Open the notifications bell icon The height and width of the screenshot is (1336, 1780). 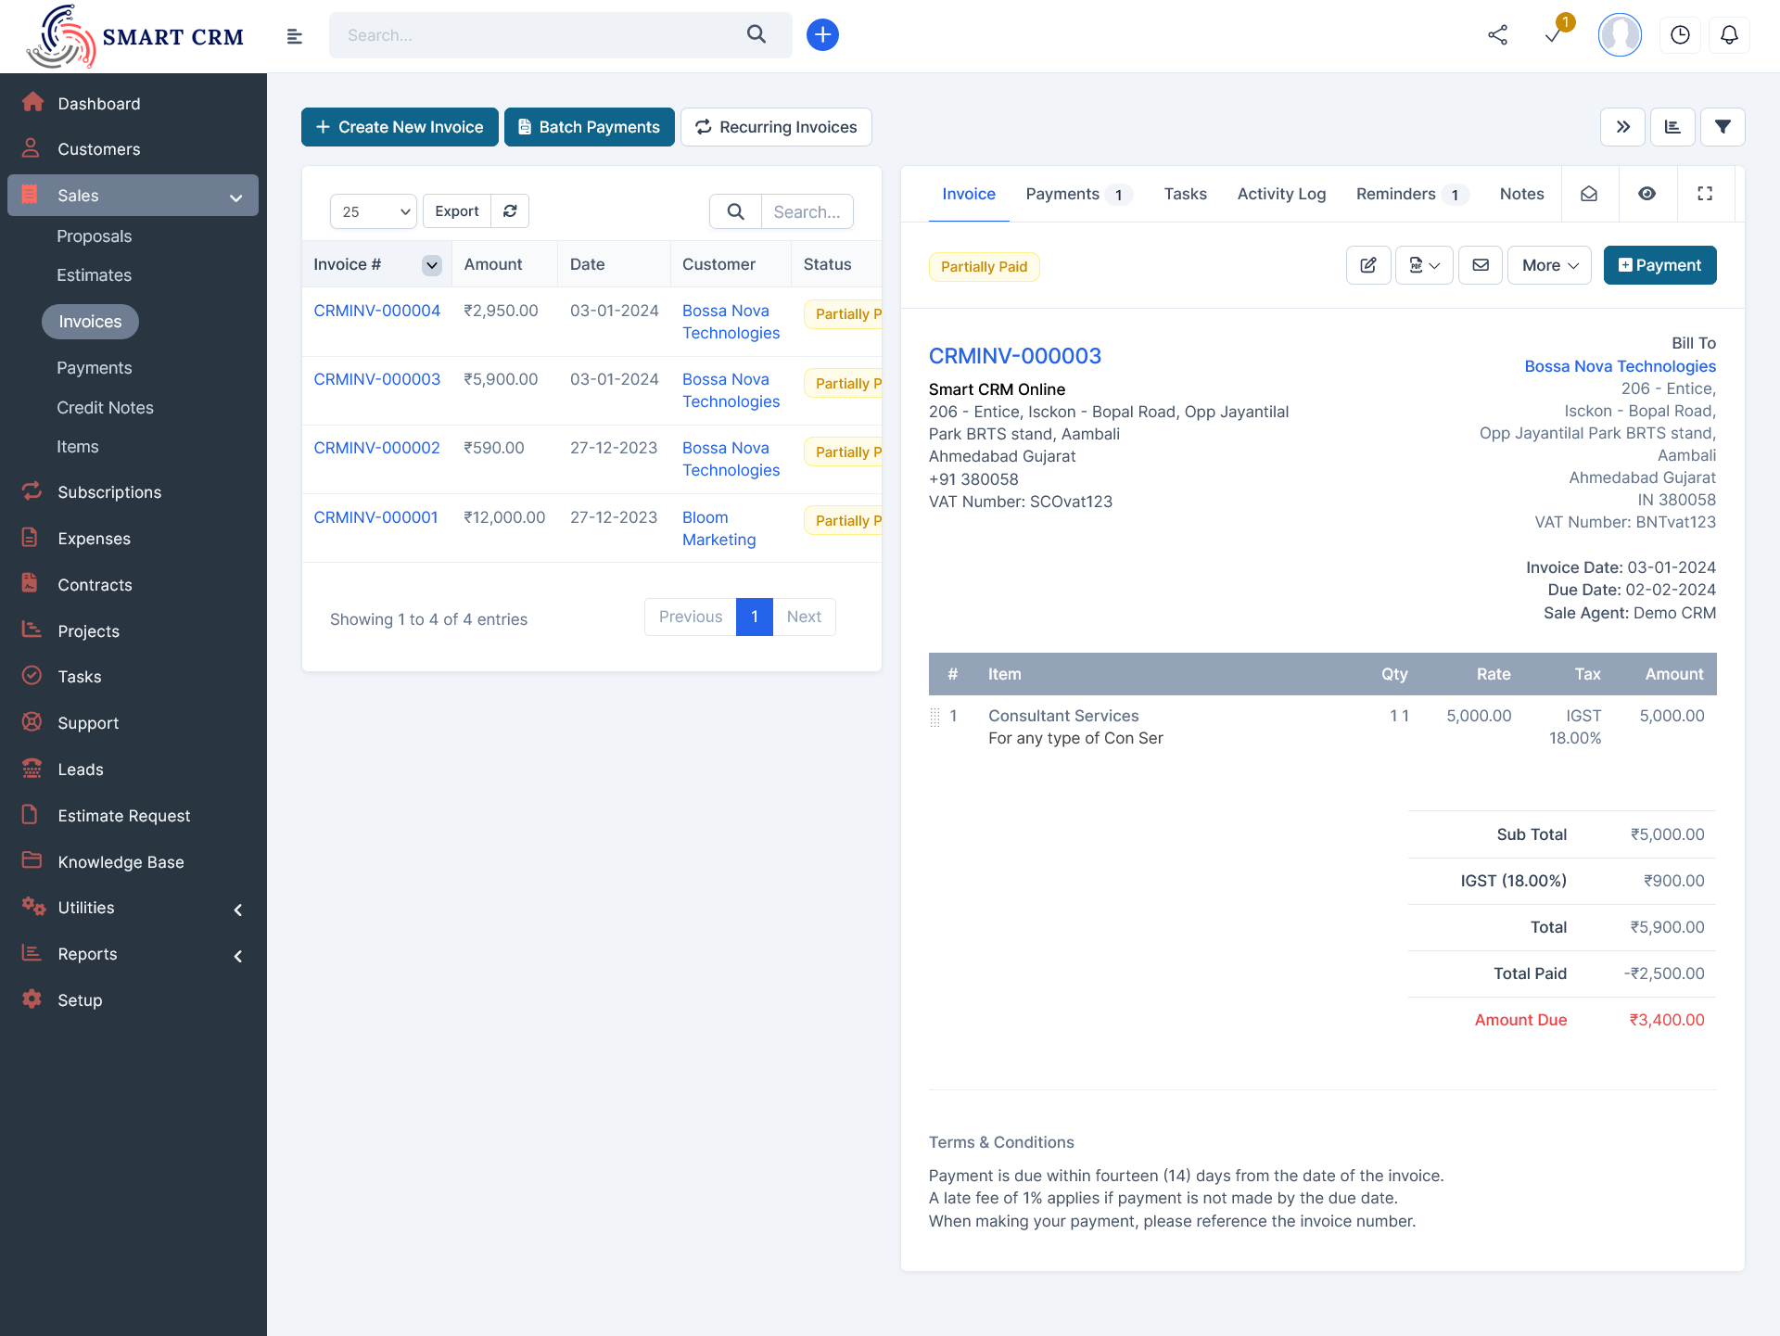click(x=1730, y=34)
